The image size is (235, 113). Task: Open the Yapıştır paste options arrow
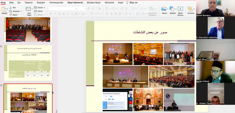(7, 9)
